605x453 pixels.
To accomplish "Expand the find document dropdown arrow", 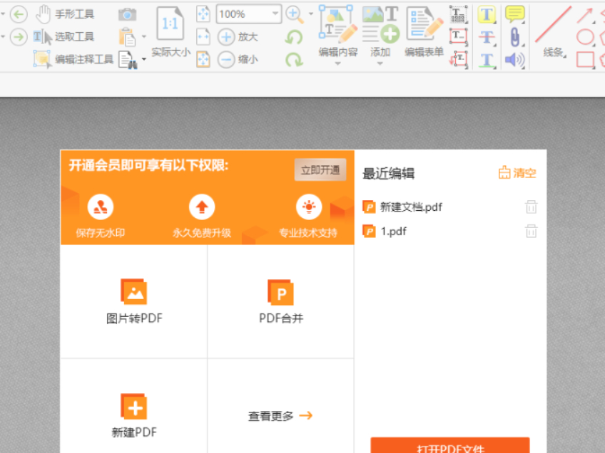I will coord(144,59).
